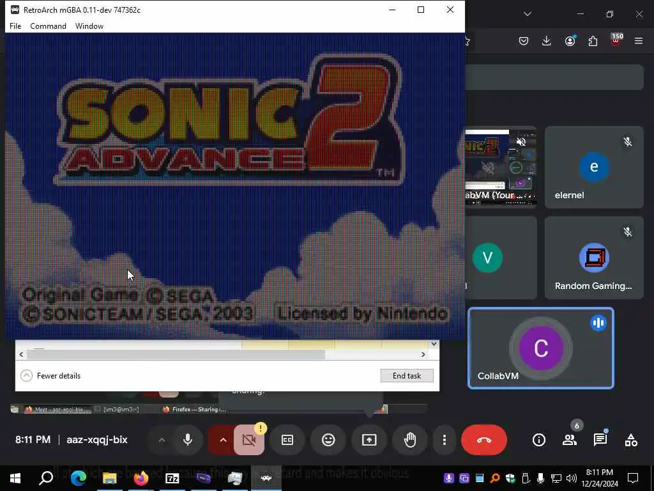654x491 pixels.
Task: Leave the call with the red button
Action: 484,440
